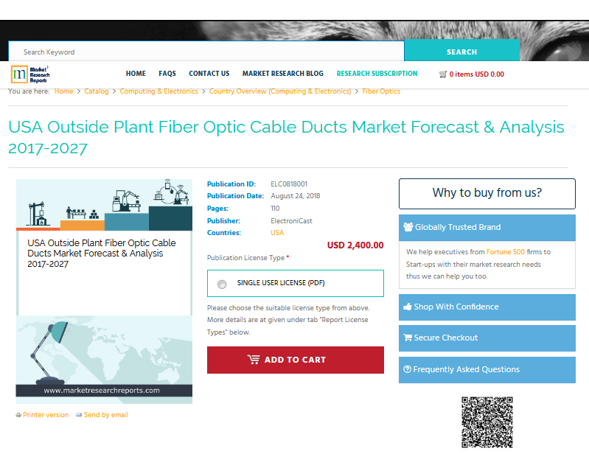Focus the Search Keyword input field
Image resolution: width=589 pixels, height=454 pixels.
coord(206,52)
